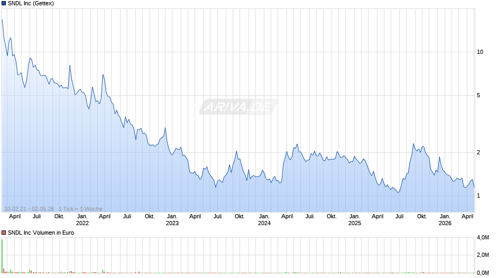
Task: Click the 'SNDL Inc (Gettex)' chart title
Action: click(x=31, y=4)
